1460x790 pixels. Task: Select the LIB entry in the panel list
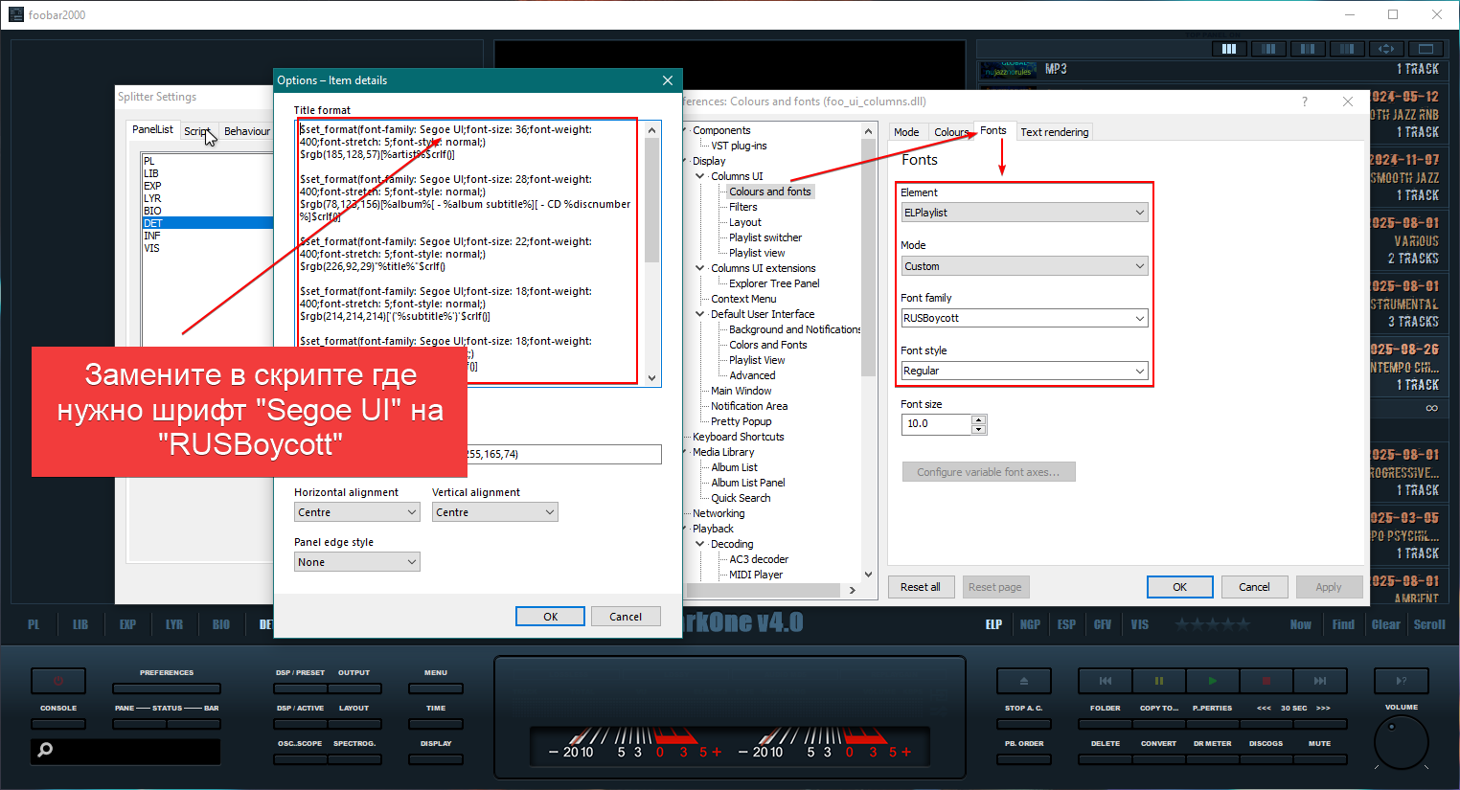[x=151, y=173]
